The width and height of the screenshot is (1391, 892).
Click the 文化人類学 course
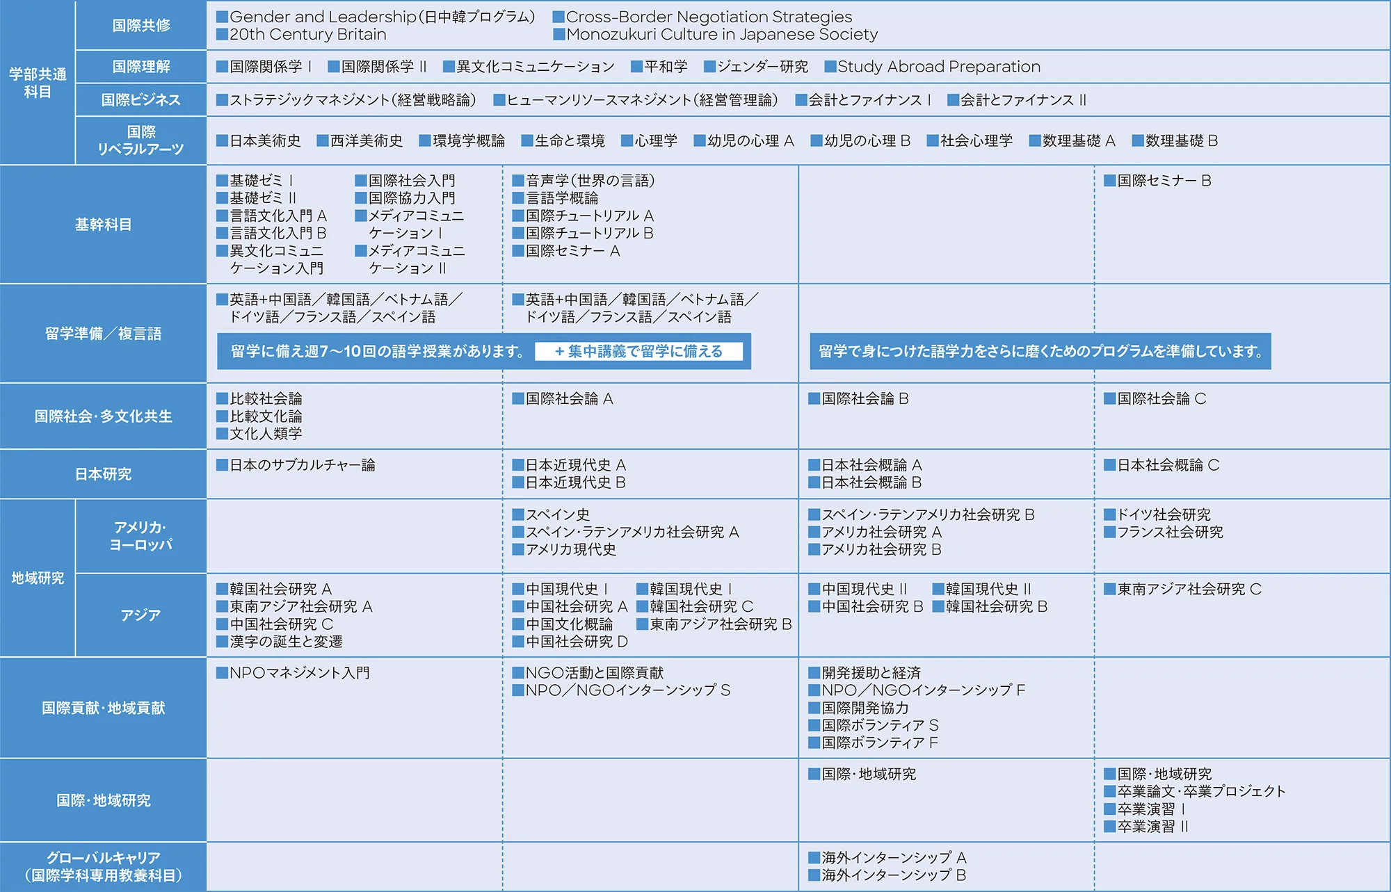click(259, 434)
